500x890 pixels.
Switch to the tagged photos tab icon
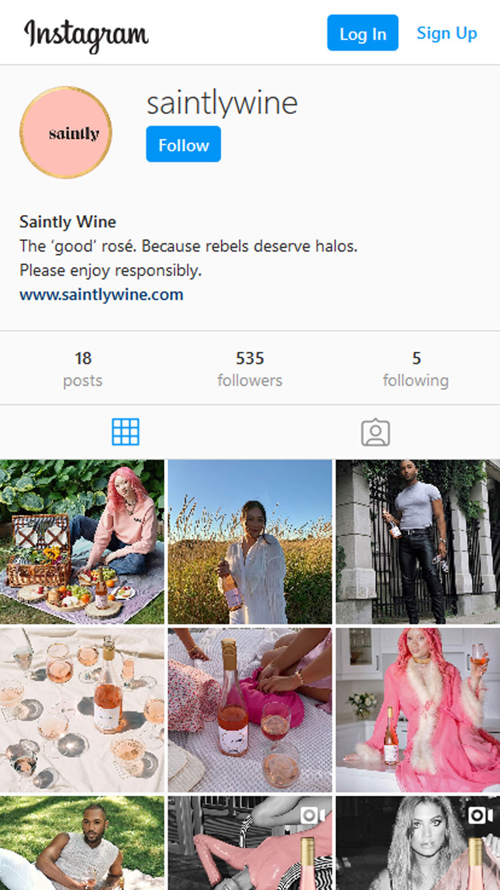click(375, 433)
